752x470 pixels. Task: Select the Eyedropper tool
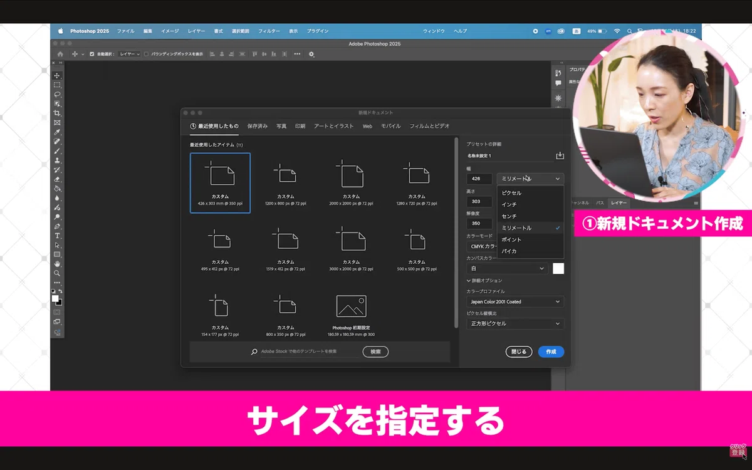pyautogui.click(x=57, y=132)
